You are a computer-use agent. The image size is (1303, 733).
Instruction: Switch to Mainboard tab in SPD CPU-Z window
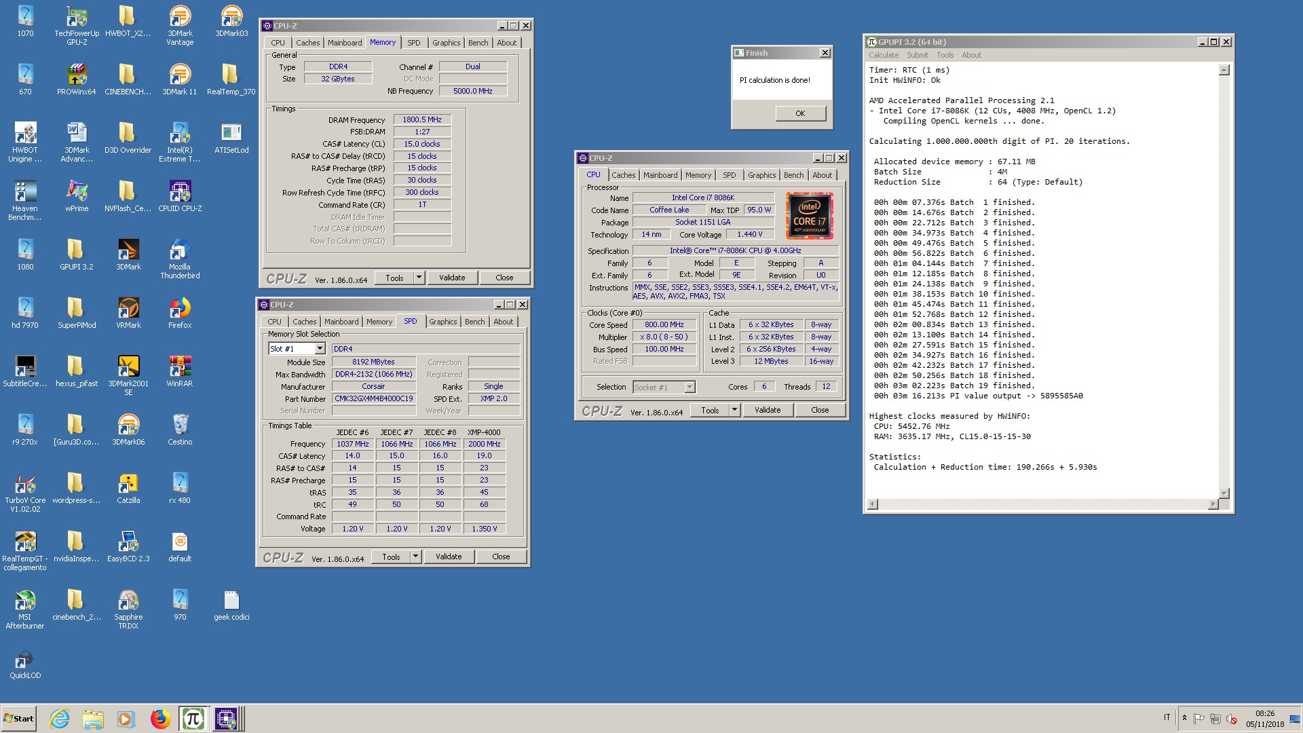click(x=341, y=322)
